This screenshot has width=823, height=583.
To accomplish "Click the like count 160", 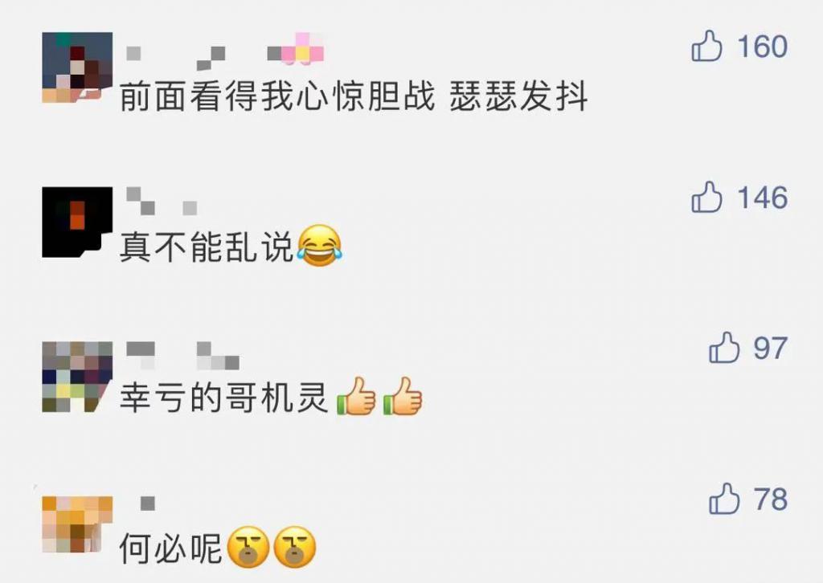I will [x=762, y=46].
